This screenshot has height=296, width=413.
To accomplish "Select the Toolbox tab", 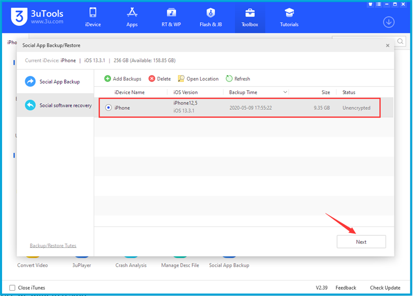I will [250, 18].
